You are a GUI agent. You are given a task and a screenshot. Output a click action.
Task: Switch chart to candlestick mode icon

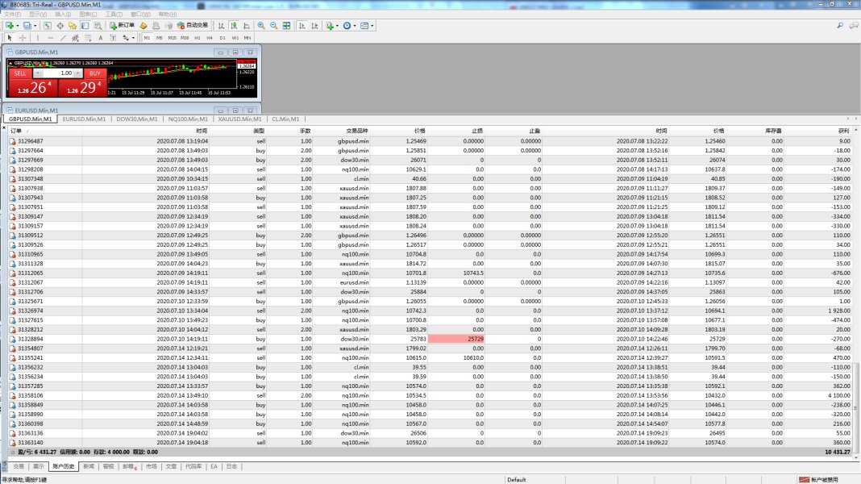[x=234, y=26]
